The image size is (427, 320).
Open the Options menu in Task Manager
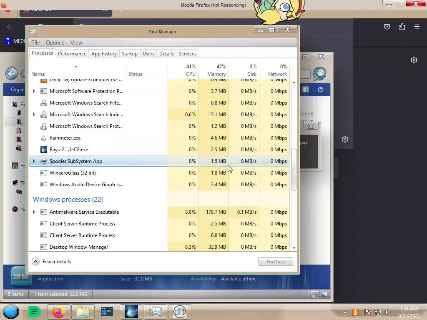55,43
